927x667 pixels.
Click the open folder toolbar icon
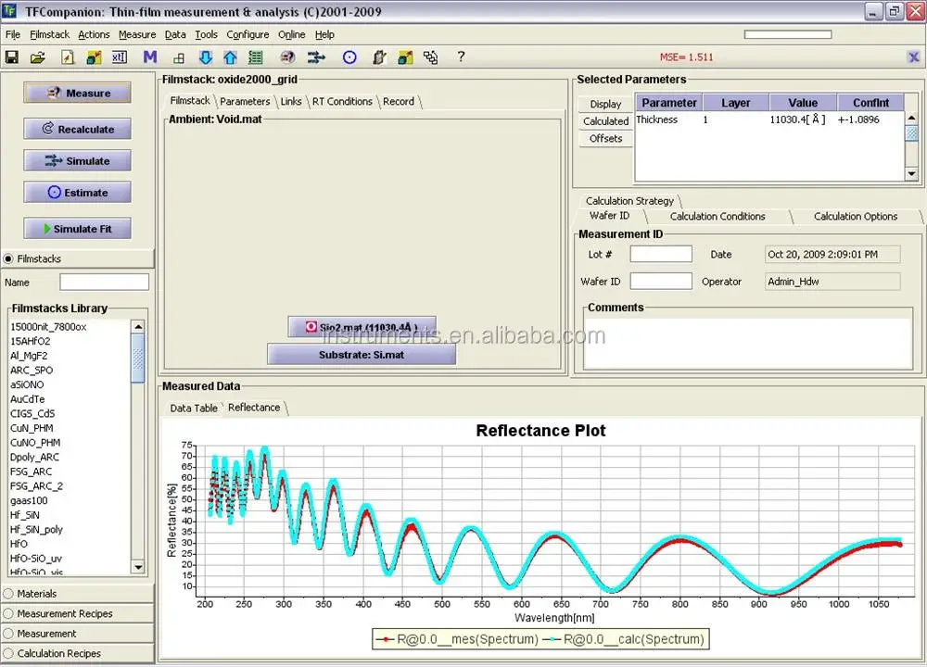(38, 57)
